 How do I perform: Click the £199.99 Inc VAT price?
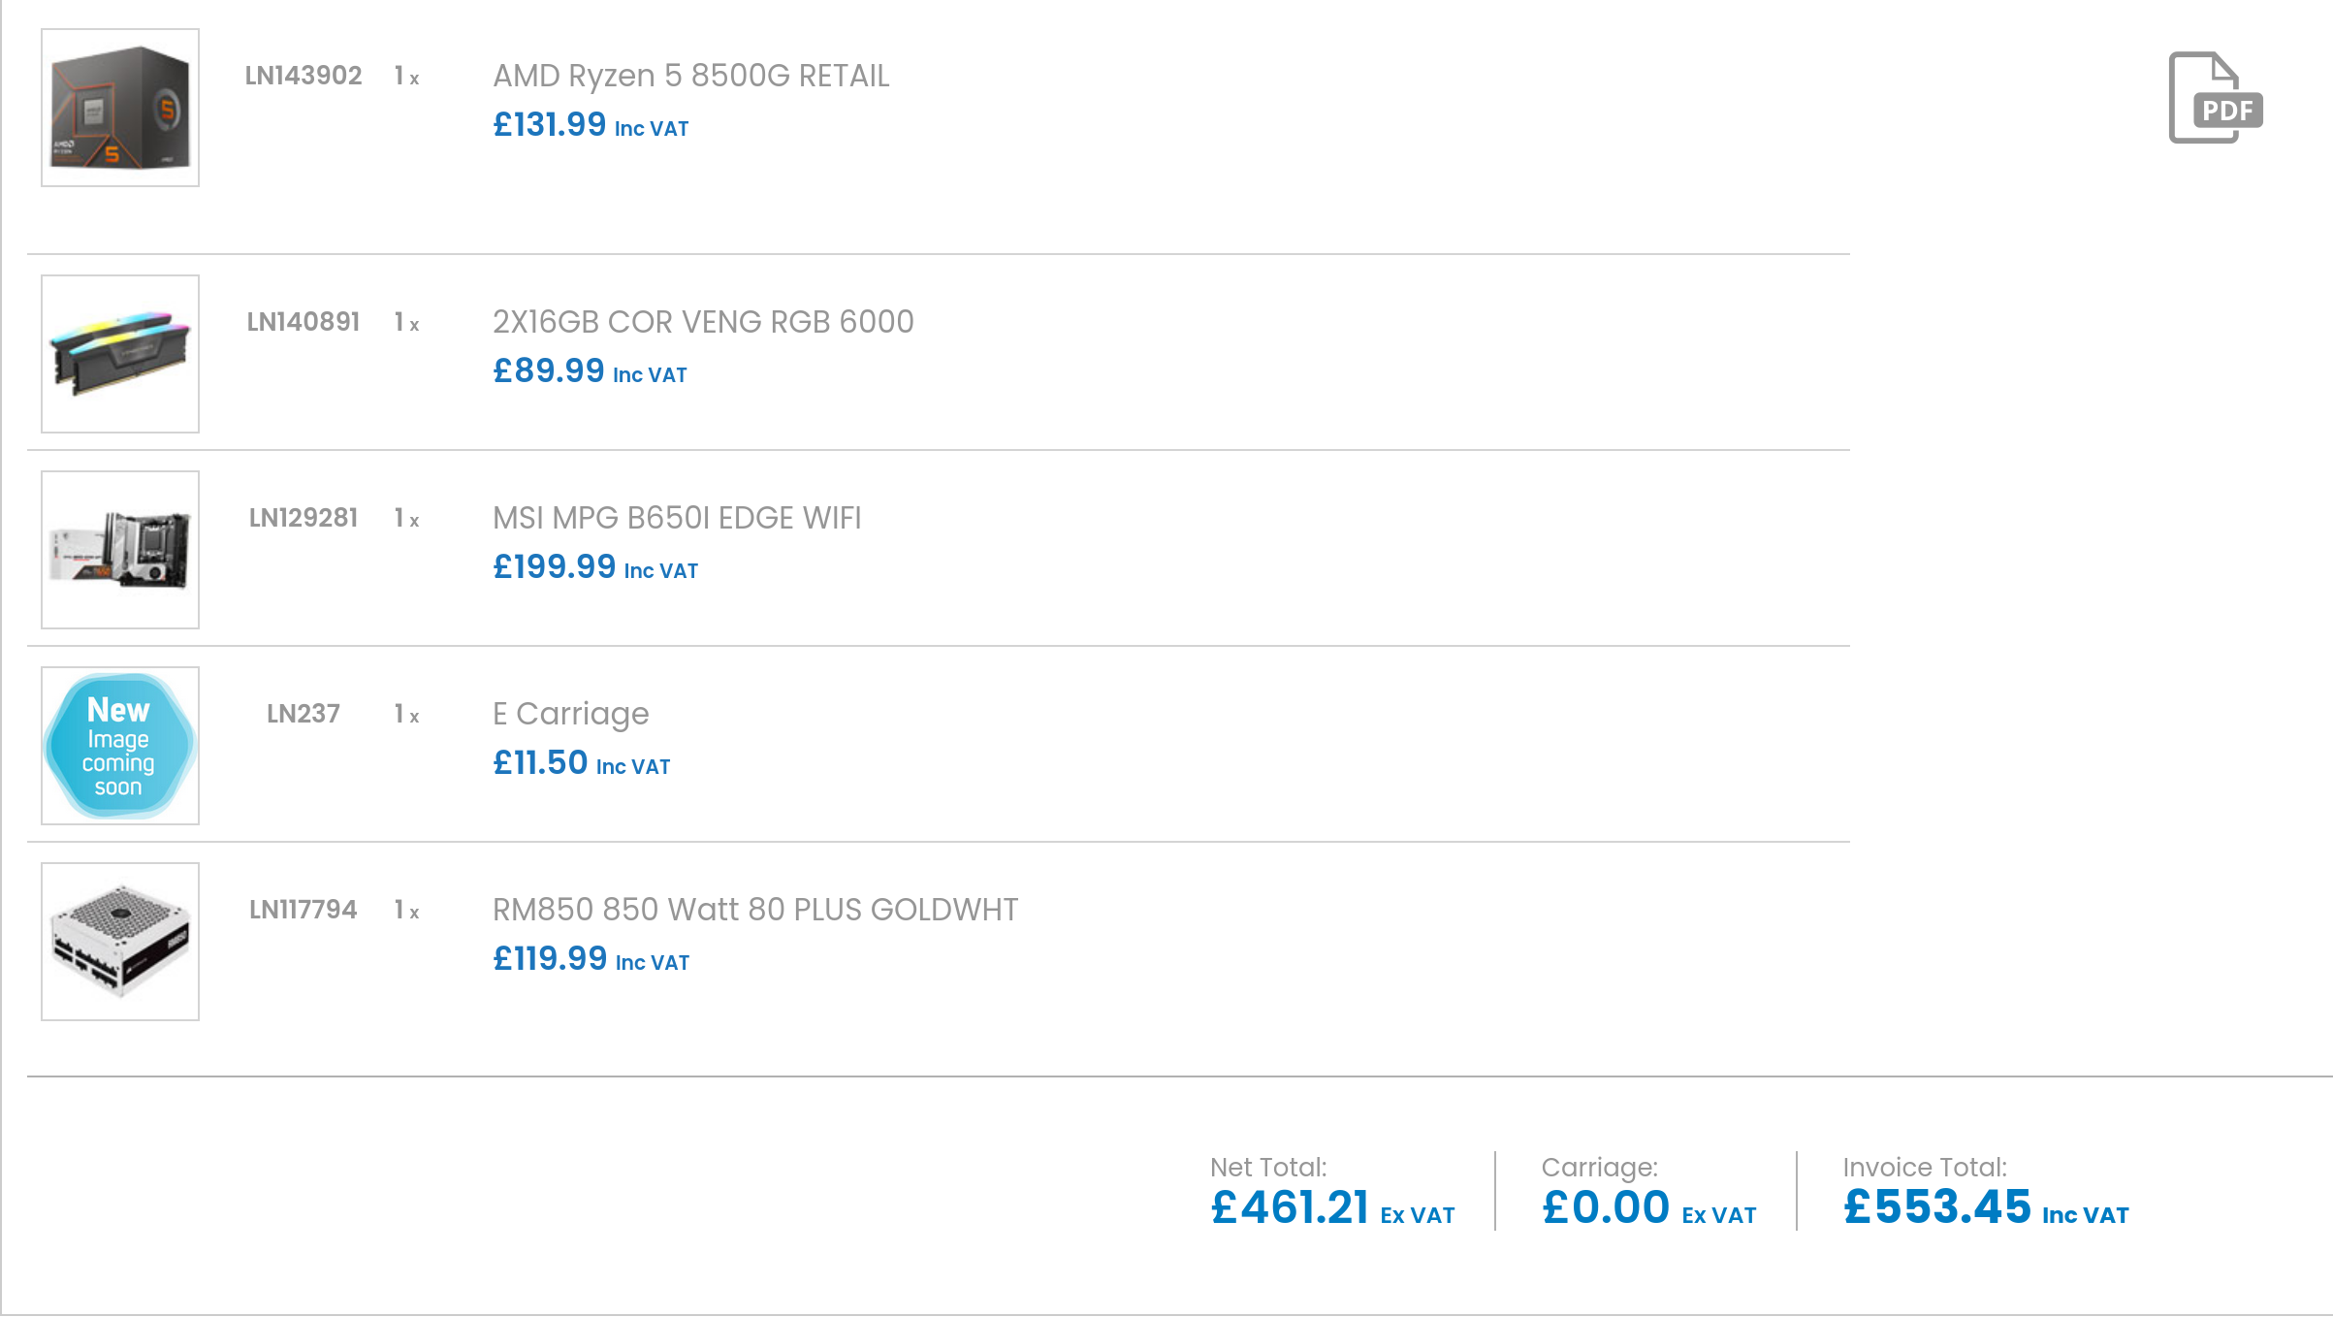coord(594,567)
